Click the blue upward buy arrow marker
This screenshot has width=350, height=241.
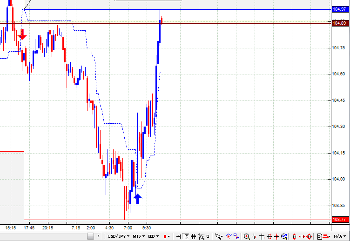pos(137,199)
